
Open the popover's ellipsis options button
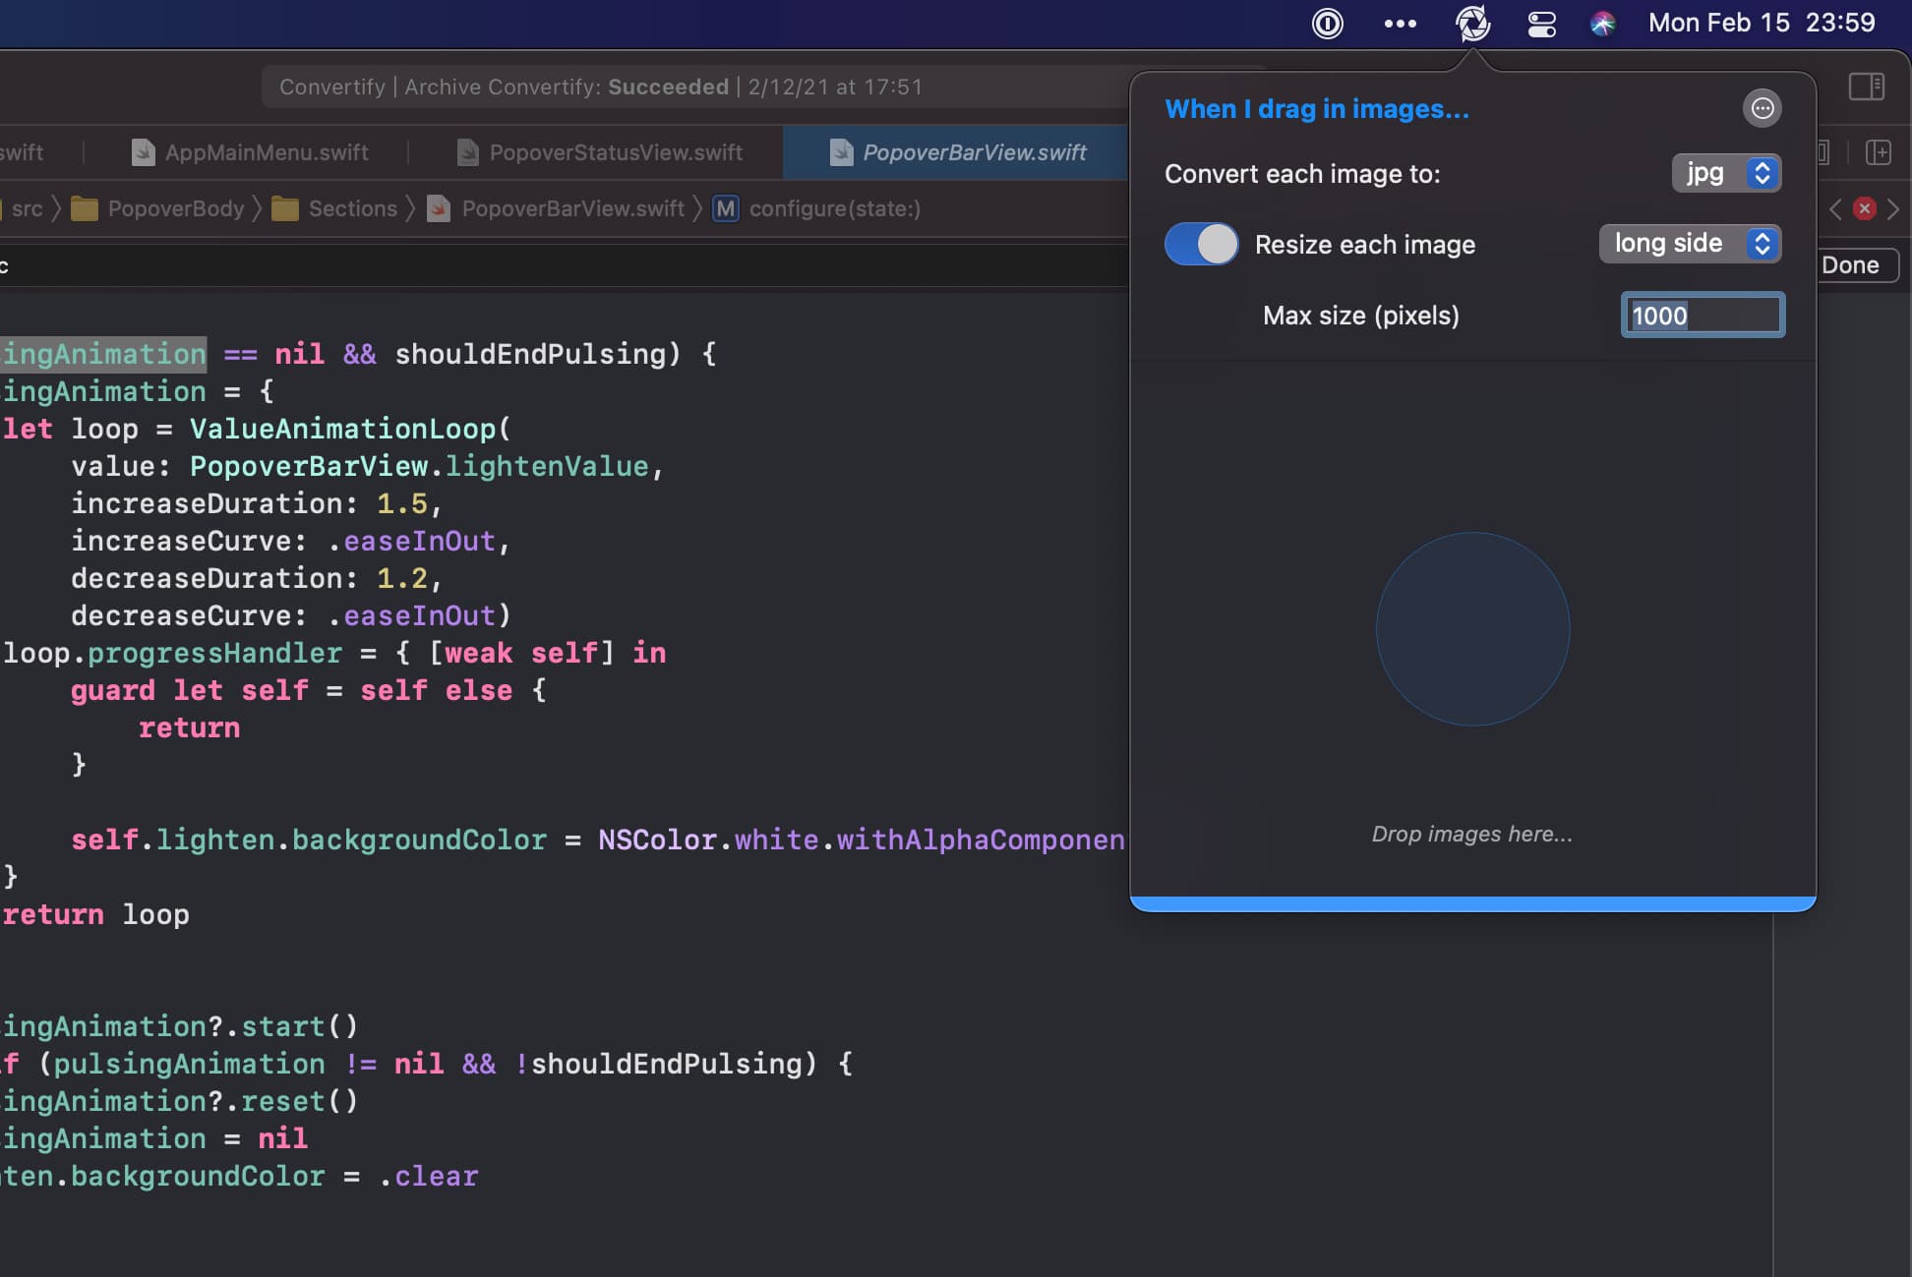[1762, 108]
